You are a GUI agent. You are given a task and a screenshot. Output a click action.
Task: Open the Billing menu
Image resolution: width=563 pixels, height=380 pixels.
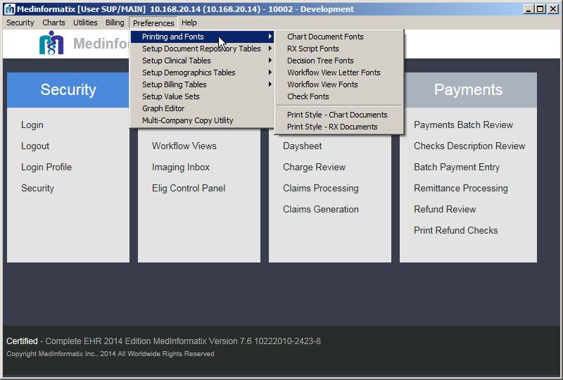[x=115, y=23]
